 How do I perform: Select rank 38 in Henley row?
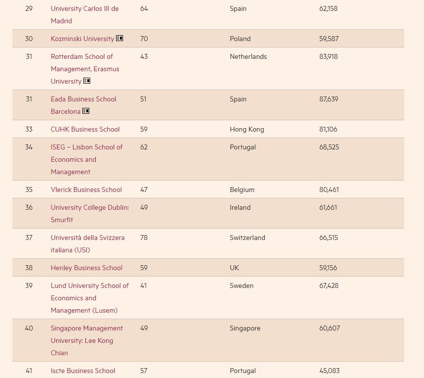click(29, 268)
